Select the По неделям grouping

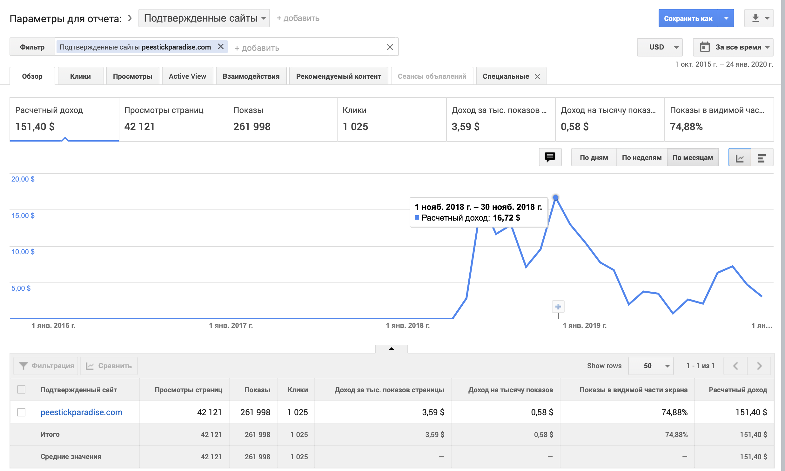[641, 157]
